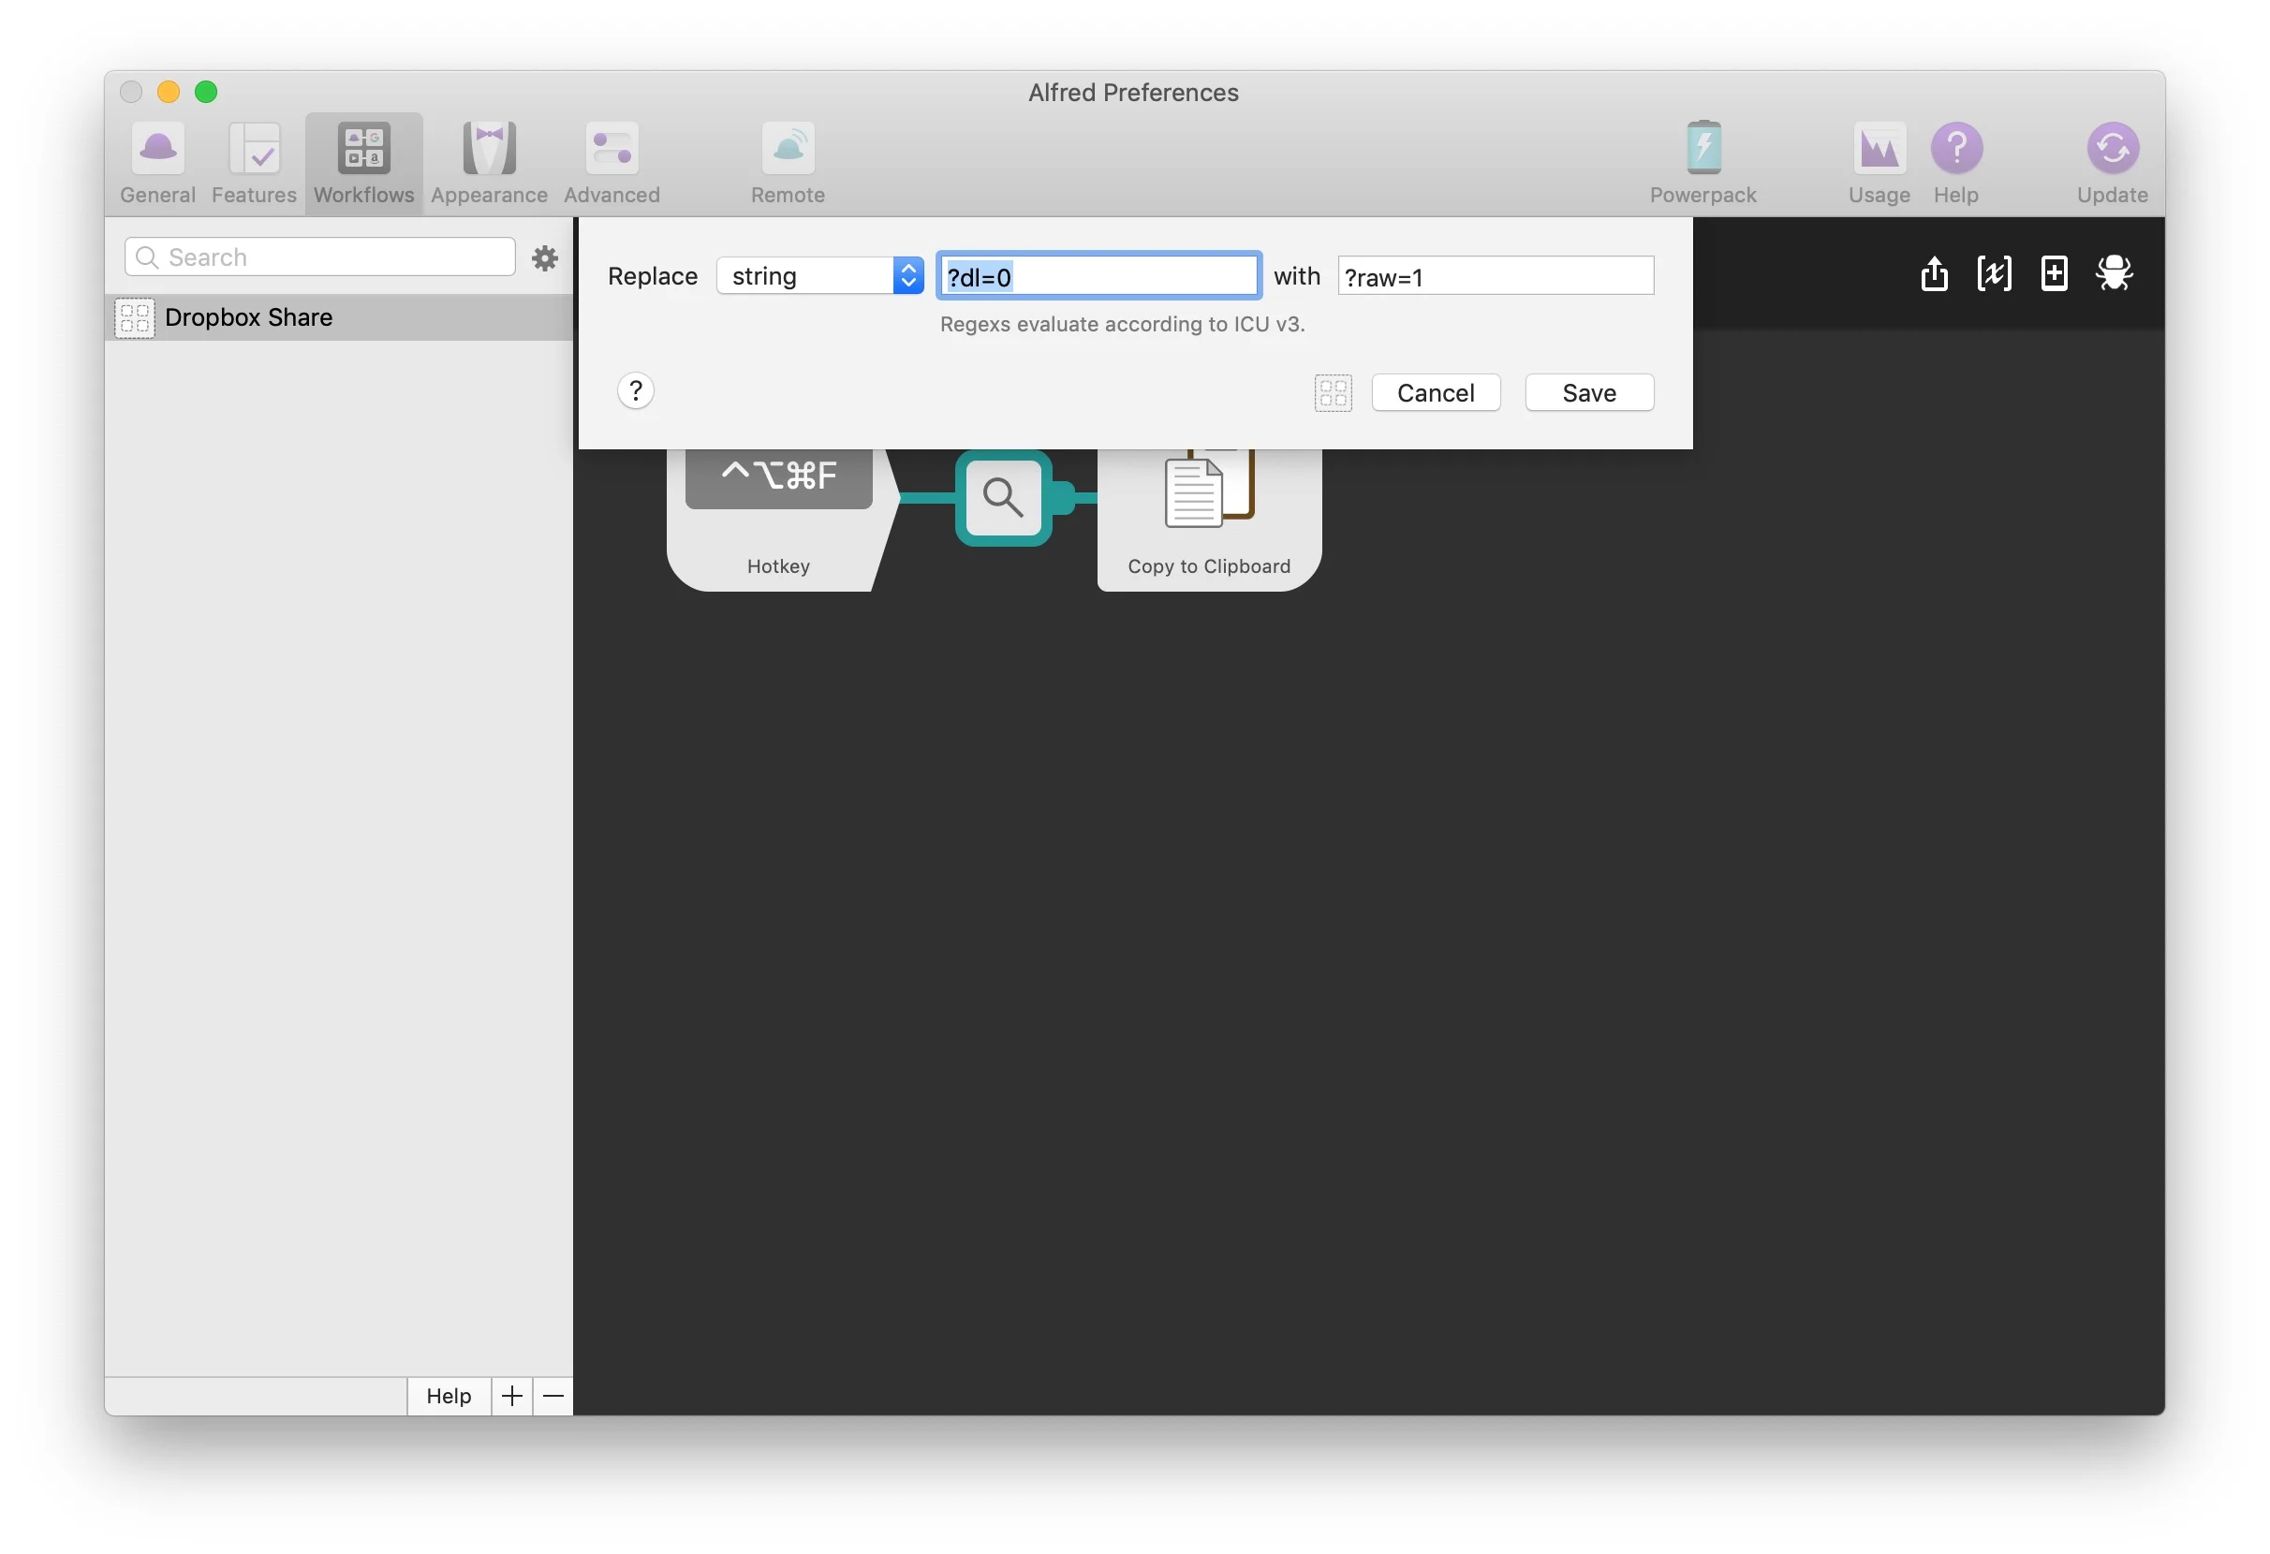The height and width of the screenshot is (1554, 2270).
Task: Cancel the replace dialog
Action: pos(1436,392)
